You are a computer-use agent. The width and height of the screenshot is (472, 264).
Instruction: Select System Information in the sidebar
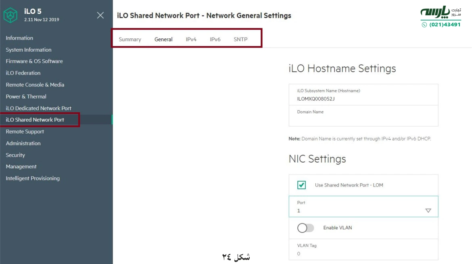(x=28, y=50)
